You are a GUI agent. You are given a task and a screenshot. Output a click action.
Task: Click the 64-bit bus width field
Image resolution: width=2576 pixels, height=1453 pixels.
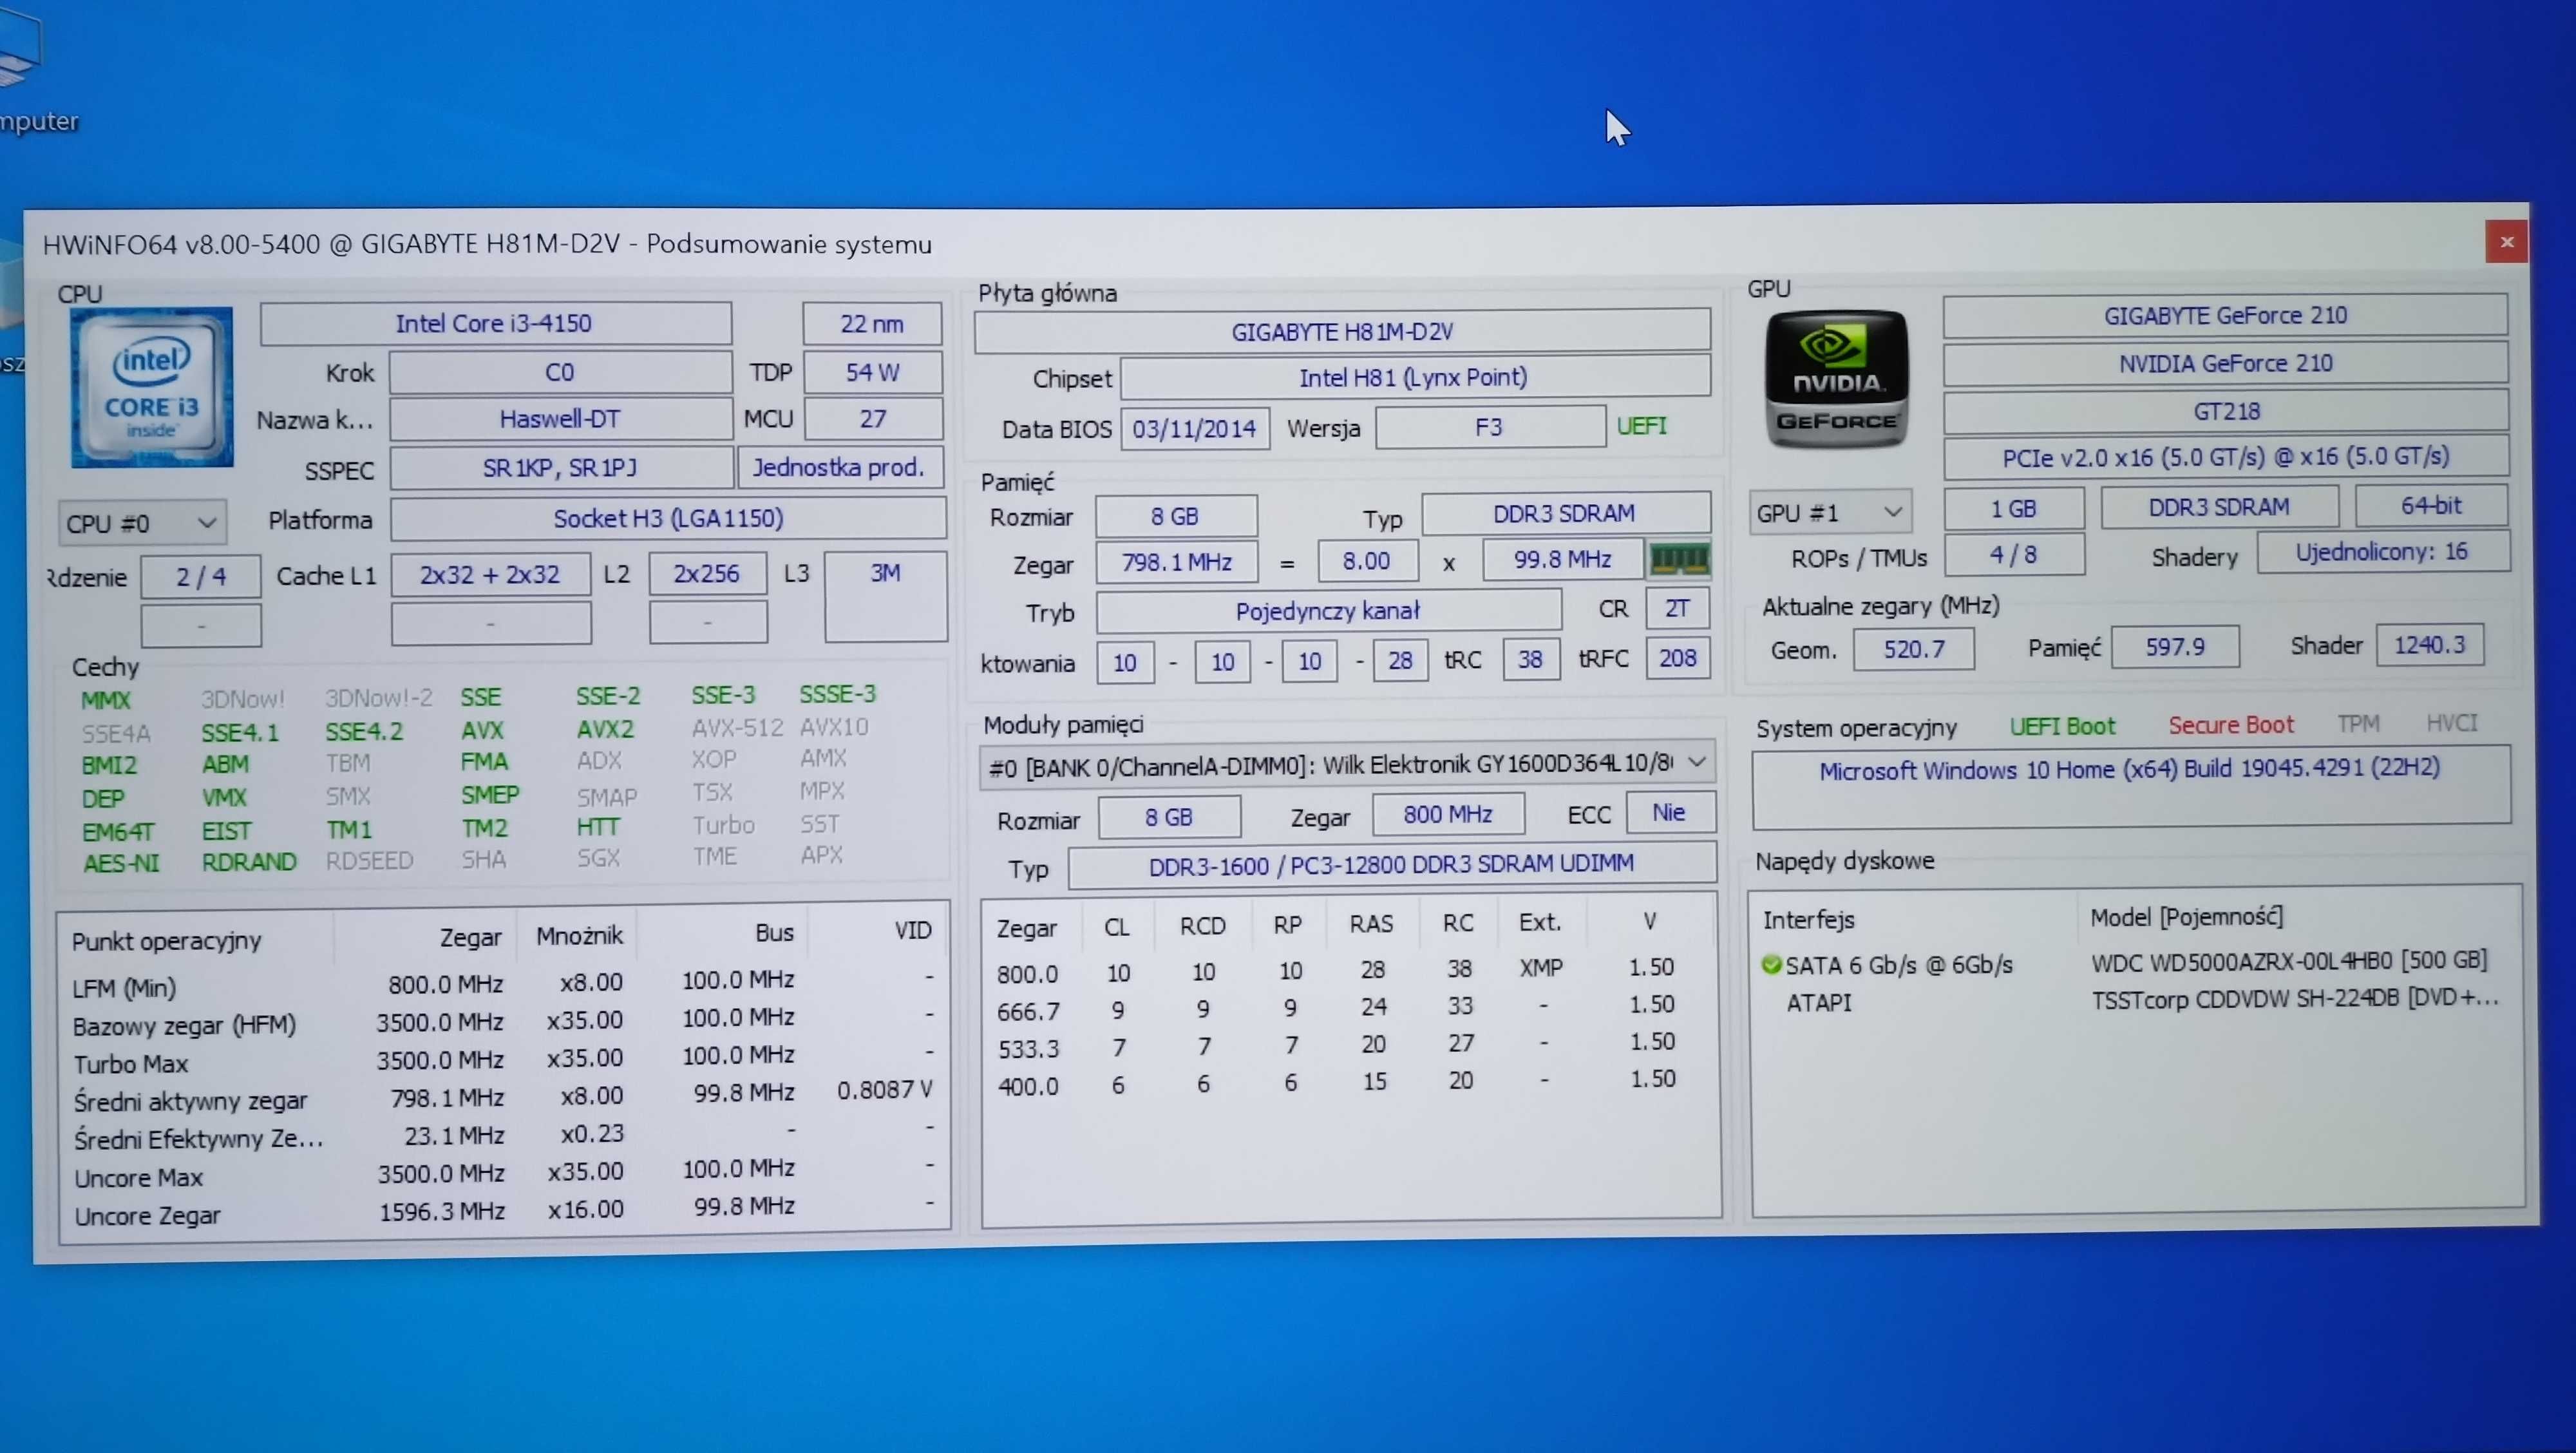click(x=2432, y=505)
